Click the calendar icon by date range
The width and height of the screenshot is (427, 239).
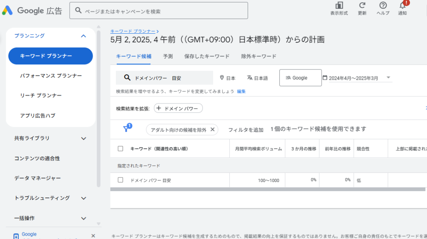[325, 78]
